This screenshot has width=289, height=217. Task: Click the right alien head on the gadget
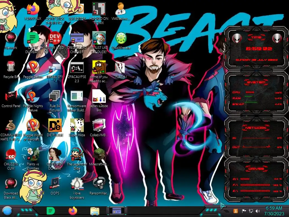tap(277, 38)
